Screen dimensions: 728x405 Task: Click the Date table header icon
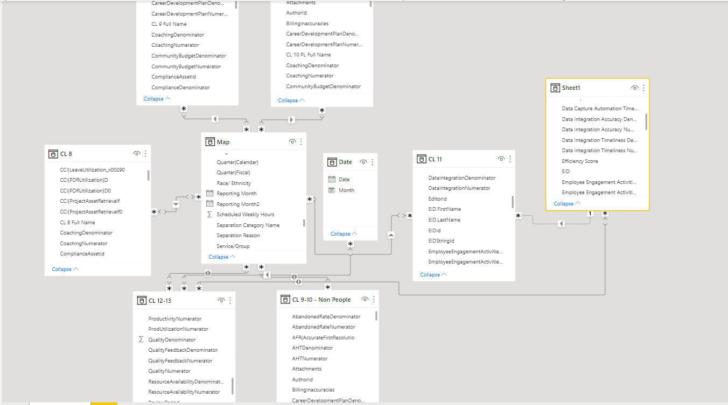pos(332,162)
